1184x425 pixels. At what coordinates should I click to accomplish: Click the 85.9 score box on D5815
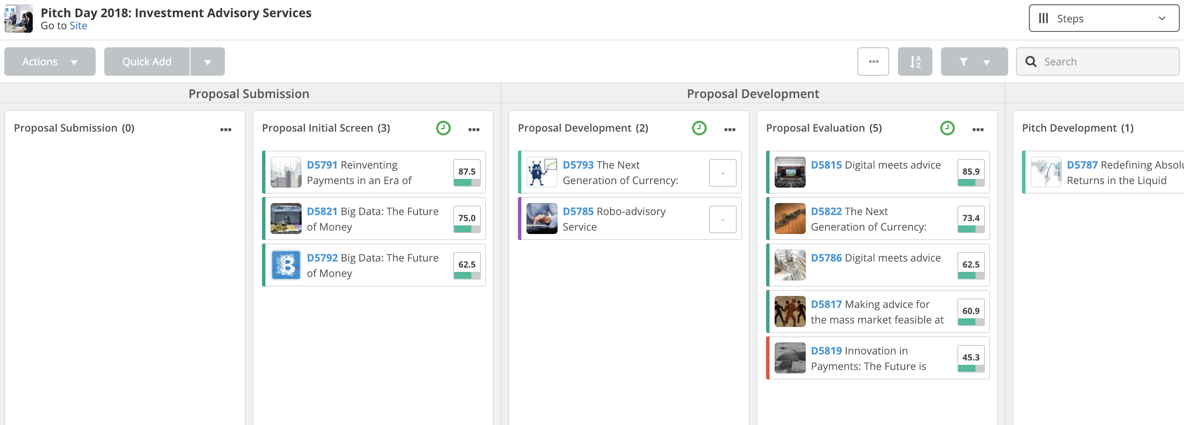pyautogui.click(x=971, y=172)
